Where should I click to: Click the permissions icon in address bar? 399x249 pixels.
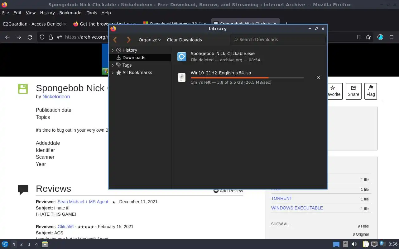tap(60, 37)
